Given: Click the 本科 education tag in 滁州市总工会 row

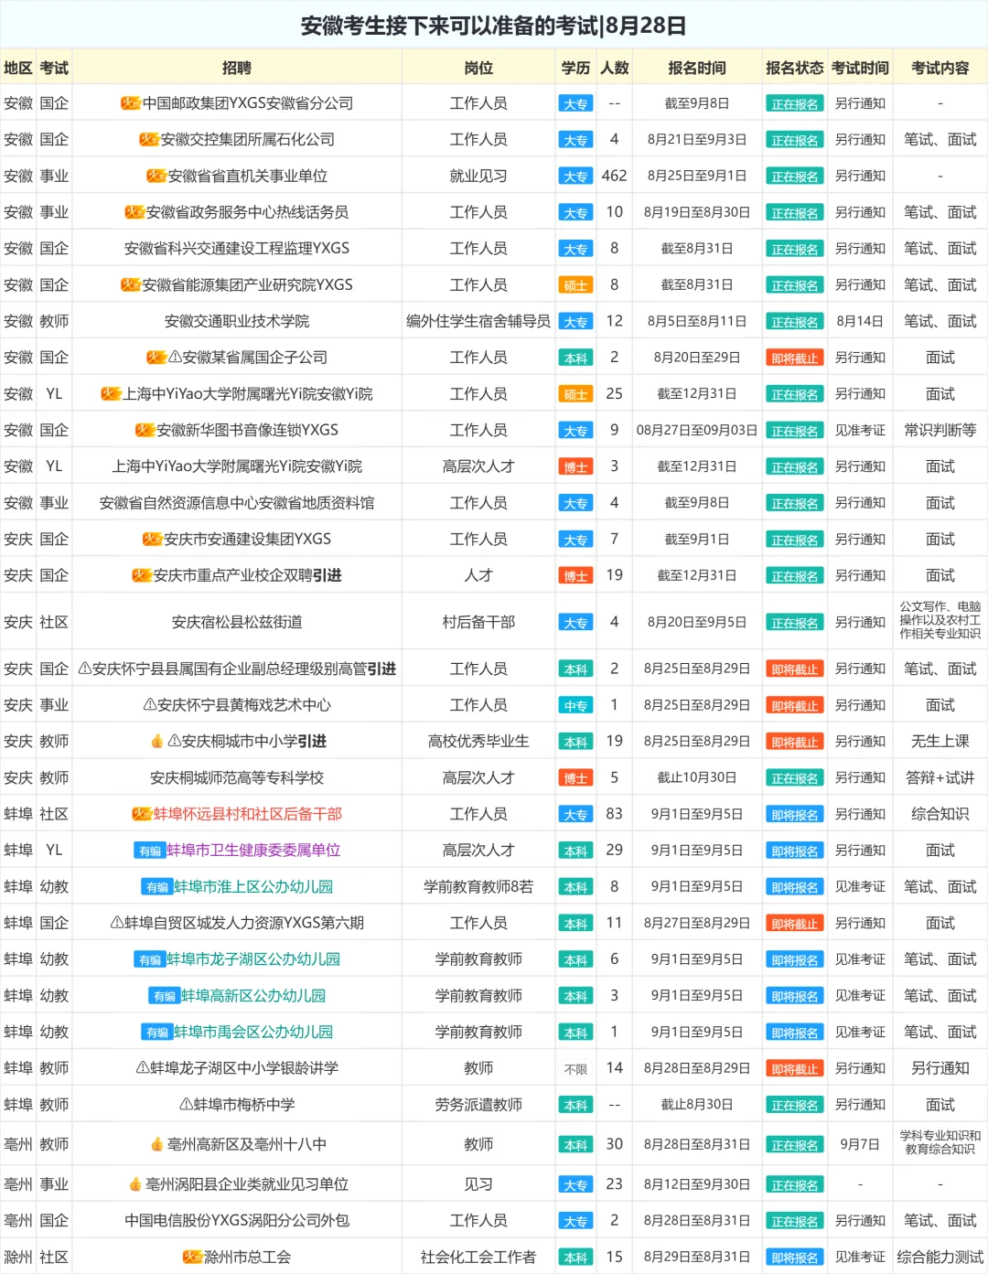Looking at the screenshot, I should [x=575, y=1258].
